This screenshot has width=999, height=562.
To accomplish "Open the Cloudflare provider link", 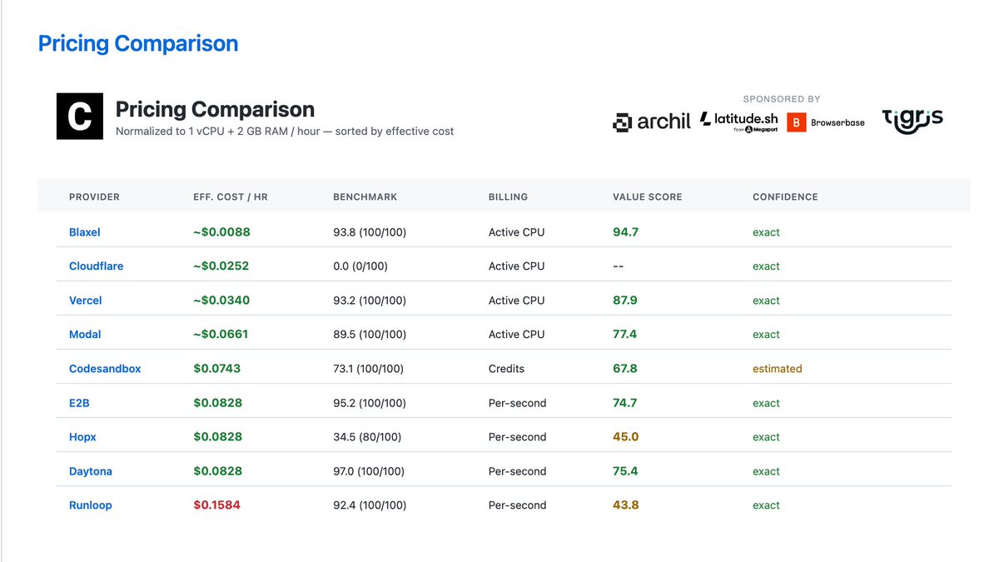I will (96, 266).
